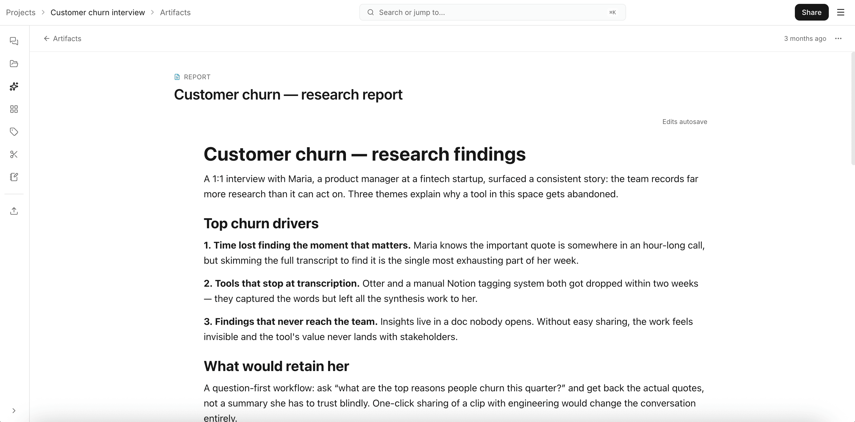Open the grid dashboard sidebar icon

(x=14, y=109)
